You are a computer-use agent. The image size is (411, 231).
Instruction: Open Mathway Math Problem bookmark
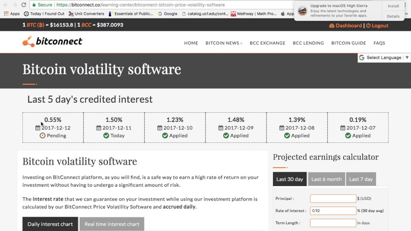click(254, 14)
